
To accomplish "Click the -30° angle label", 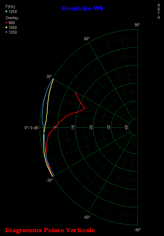I will tap(49, 180).
